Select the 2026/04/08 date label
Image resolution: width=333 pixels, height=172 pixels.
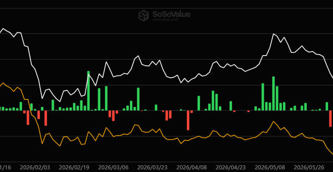[191, 167]
